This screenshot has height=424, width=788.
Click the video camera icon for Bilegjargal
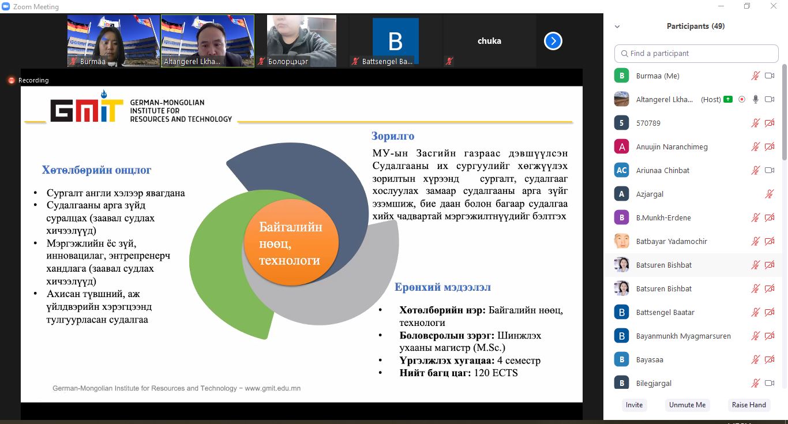coord(770,383)
